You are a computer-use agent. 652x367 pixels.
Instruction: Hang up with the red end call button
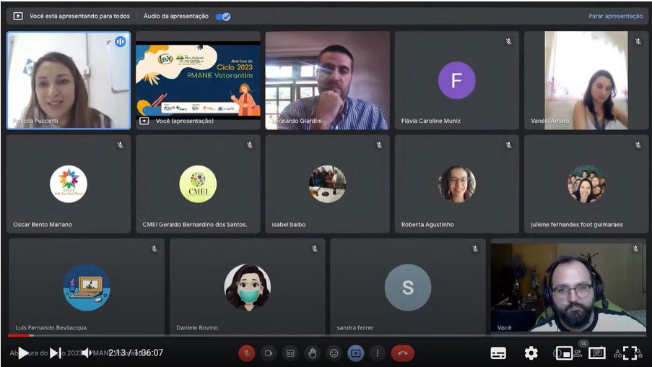point(402,353)
